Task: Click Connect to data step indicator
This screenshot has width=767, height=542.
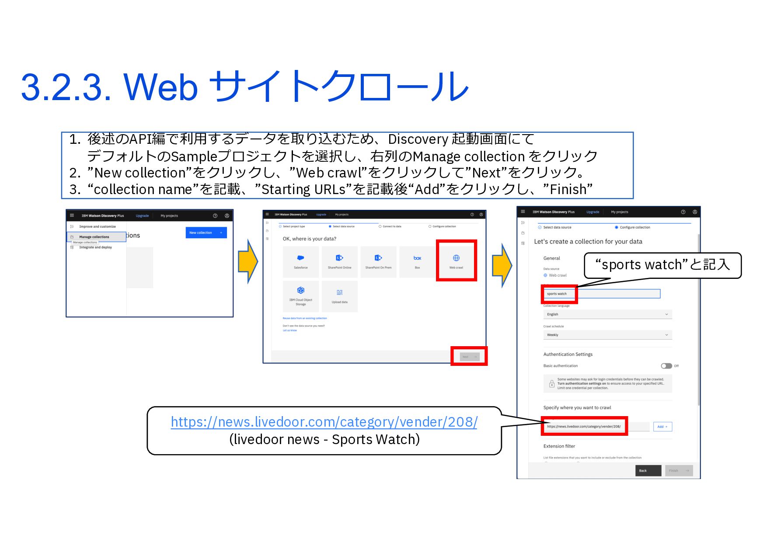Action: (390, 226)
